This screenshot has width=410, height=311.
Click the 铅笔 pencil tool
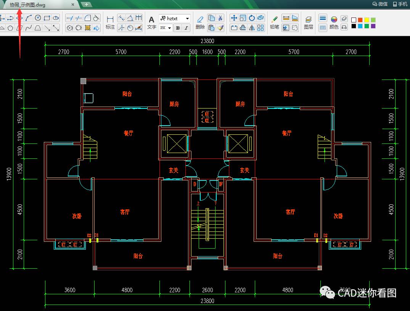[275, 22]
